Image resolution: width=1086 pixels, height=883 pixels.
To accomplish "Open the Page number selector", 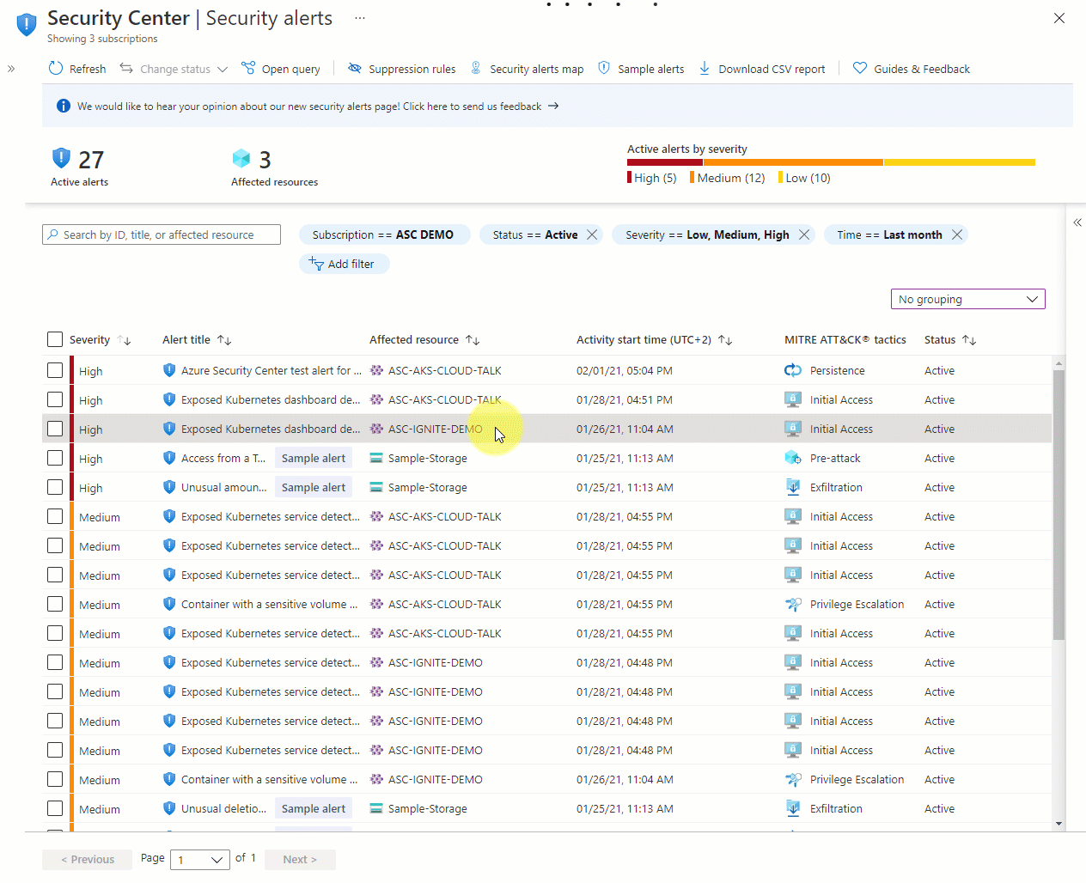I will click(x=200, y=859).
